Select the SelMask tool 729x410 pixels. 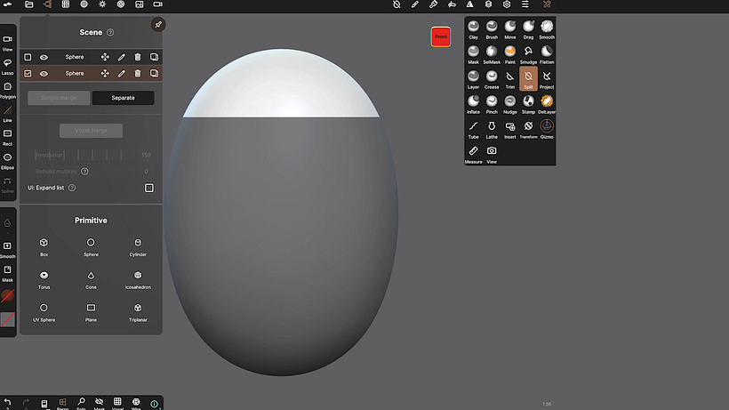click(x=492, y=55)
